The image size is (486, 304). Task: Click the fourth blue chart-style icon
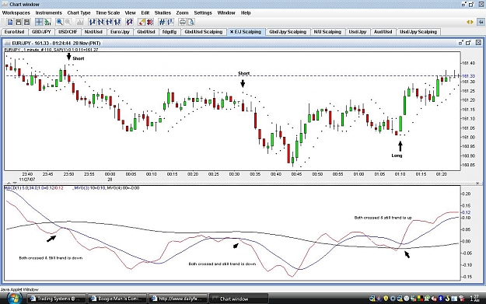[117, 22]
